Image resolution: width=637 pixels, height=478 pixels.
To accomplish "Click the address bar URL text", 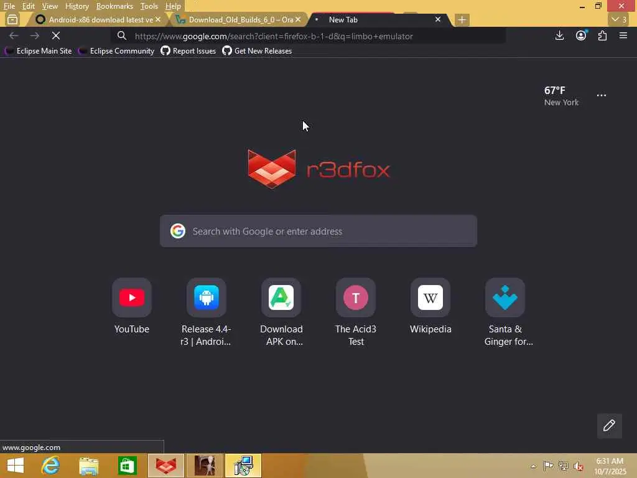I will point(274,36).
